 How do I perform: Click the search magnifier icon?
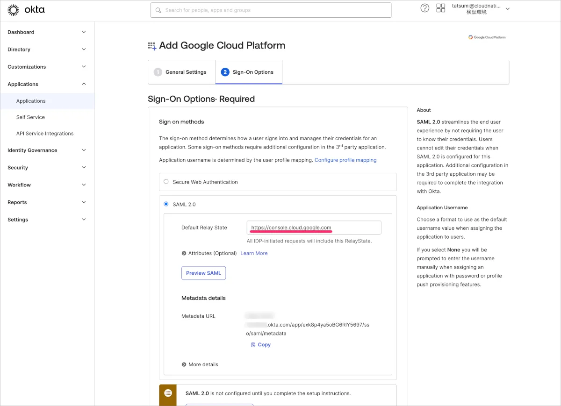(158, 10)
